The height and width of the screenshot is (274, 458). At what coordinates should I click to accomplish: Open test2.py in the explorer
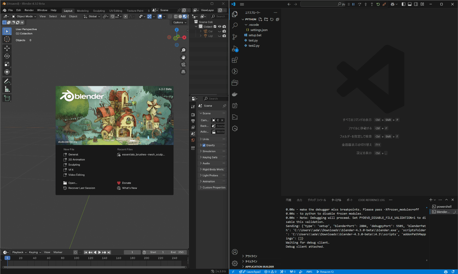click(254, 46)
